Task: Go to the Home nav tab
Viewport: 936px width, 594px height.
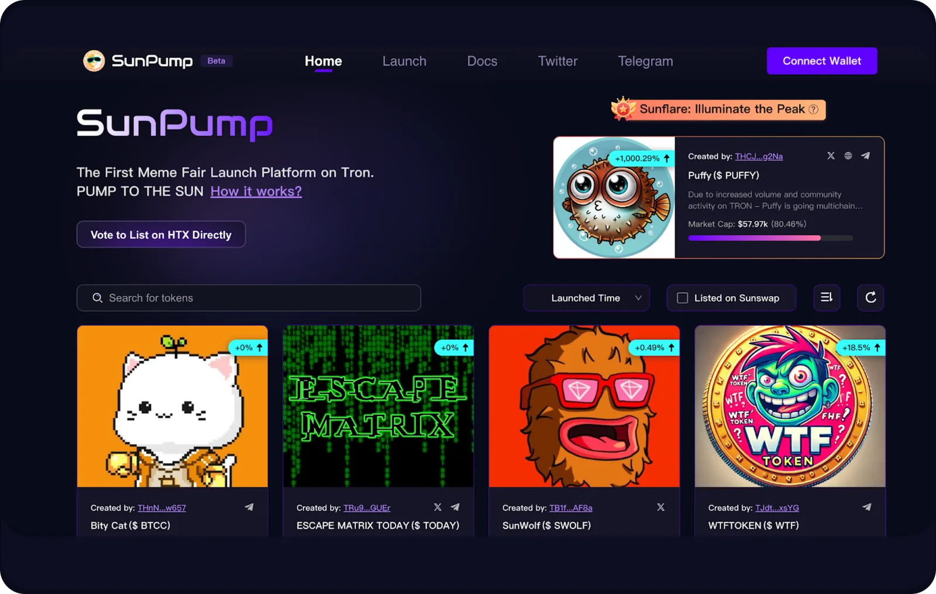Action: 324,61
